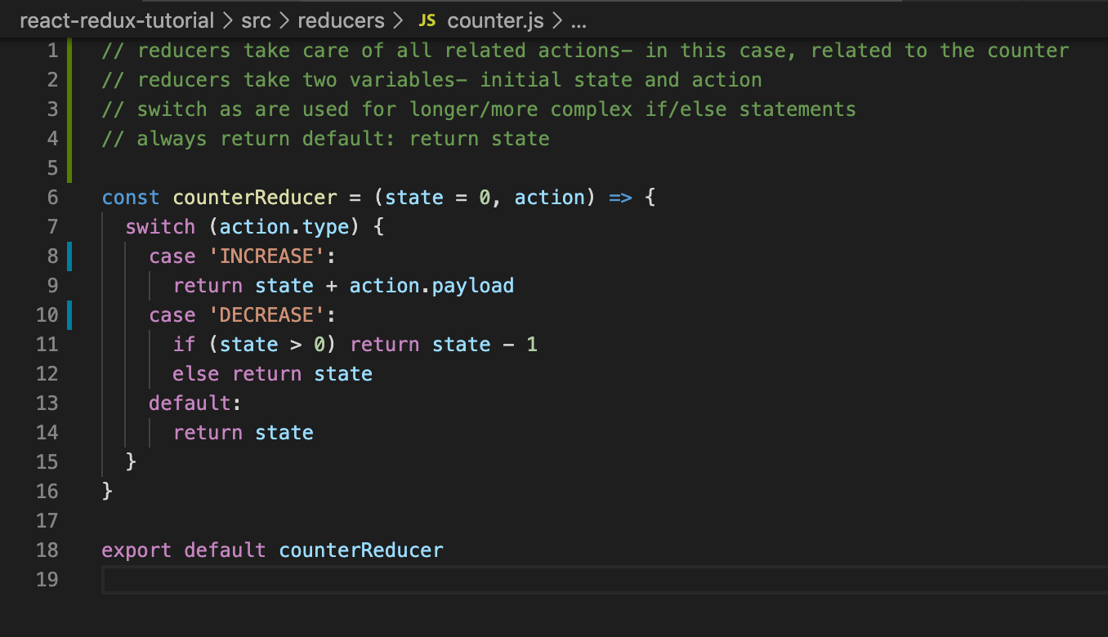Screen dimensions: 1108x637
Task: Click the chevron after counter.js
Action: 557,20
